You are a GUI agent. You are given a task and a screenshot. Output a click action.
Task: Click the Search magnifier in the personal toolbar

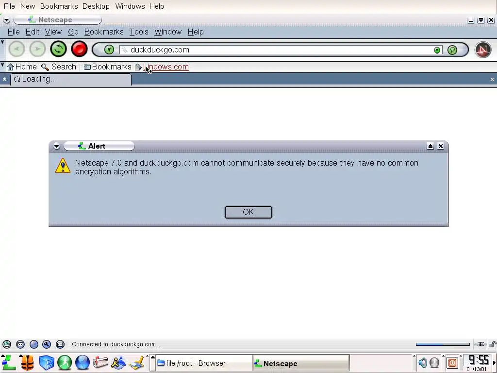pos(45,67)
